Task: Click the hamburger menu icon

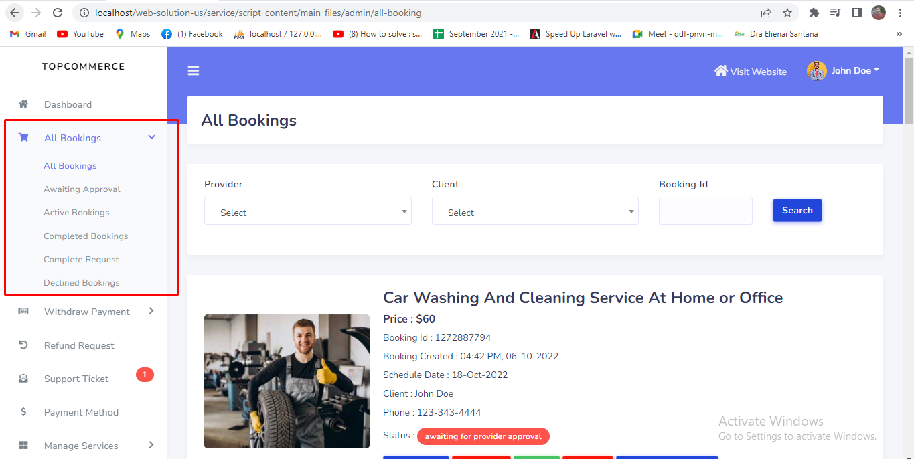Action: click(x=194, y=71)
